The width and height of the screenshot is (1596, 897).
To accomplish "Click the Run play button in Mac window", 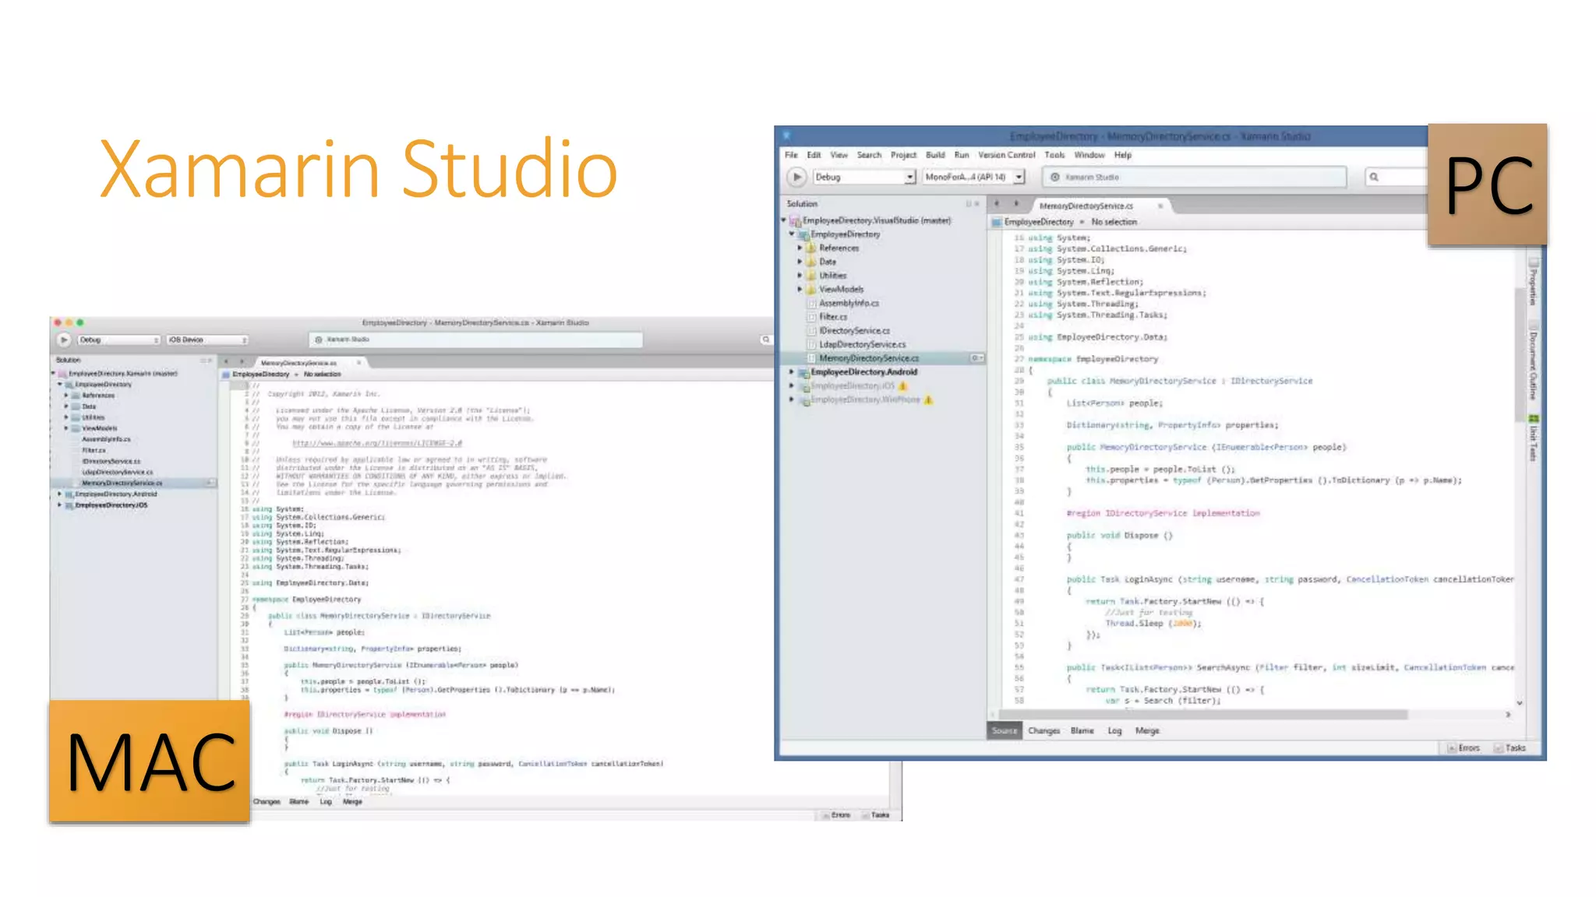I will (64, 339).
